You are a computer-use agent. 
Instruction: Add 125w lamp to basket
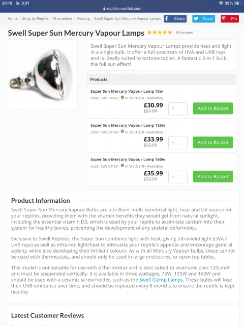213,143
